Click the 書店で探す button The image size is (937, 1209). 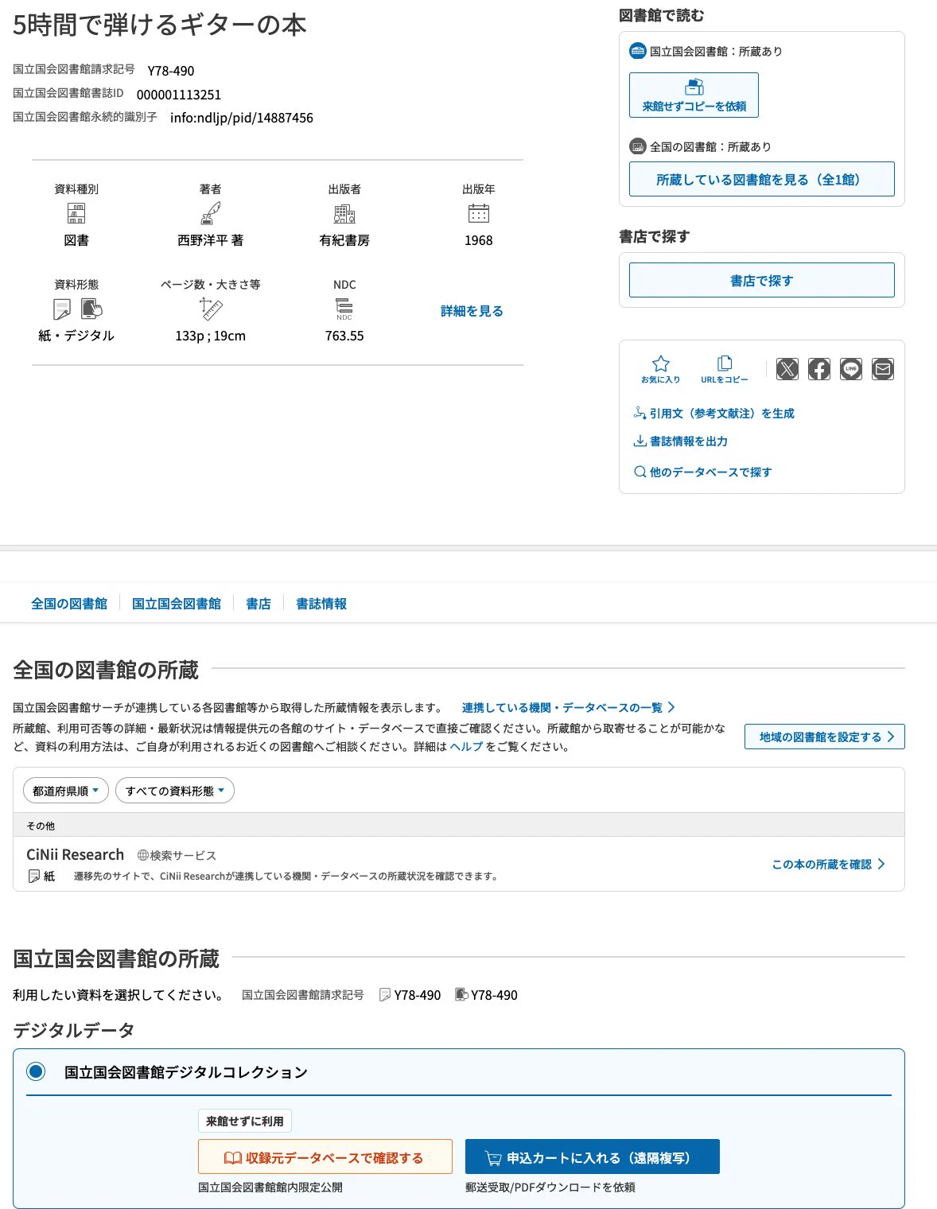point(762,280)
